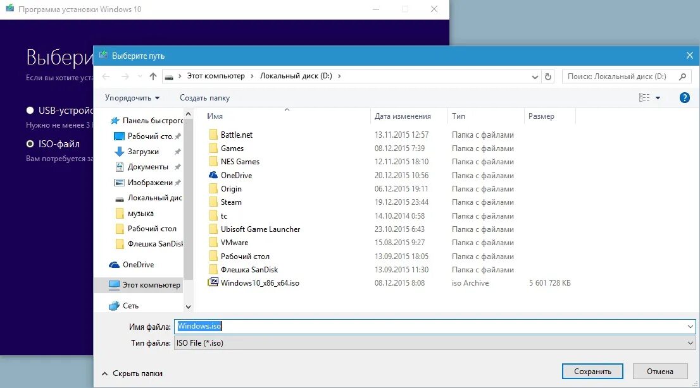Select 'Локальный диск (D:)' breadcrumb
This screenshot has width=700, height=388.
coord(296,76)
